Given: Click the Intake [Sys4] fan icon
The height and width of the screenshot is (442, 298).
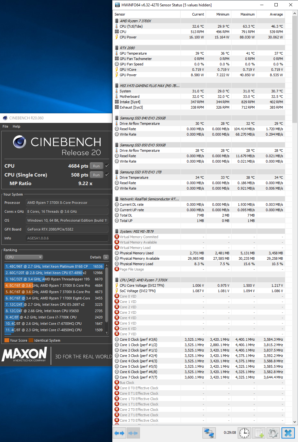Looking at the screenshot, I should point(117,102).
